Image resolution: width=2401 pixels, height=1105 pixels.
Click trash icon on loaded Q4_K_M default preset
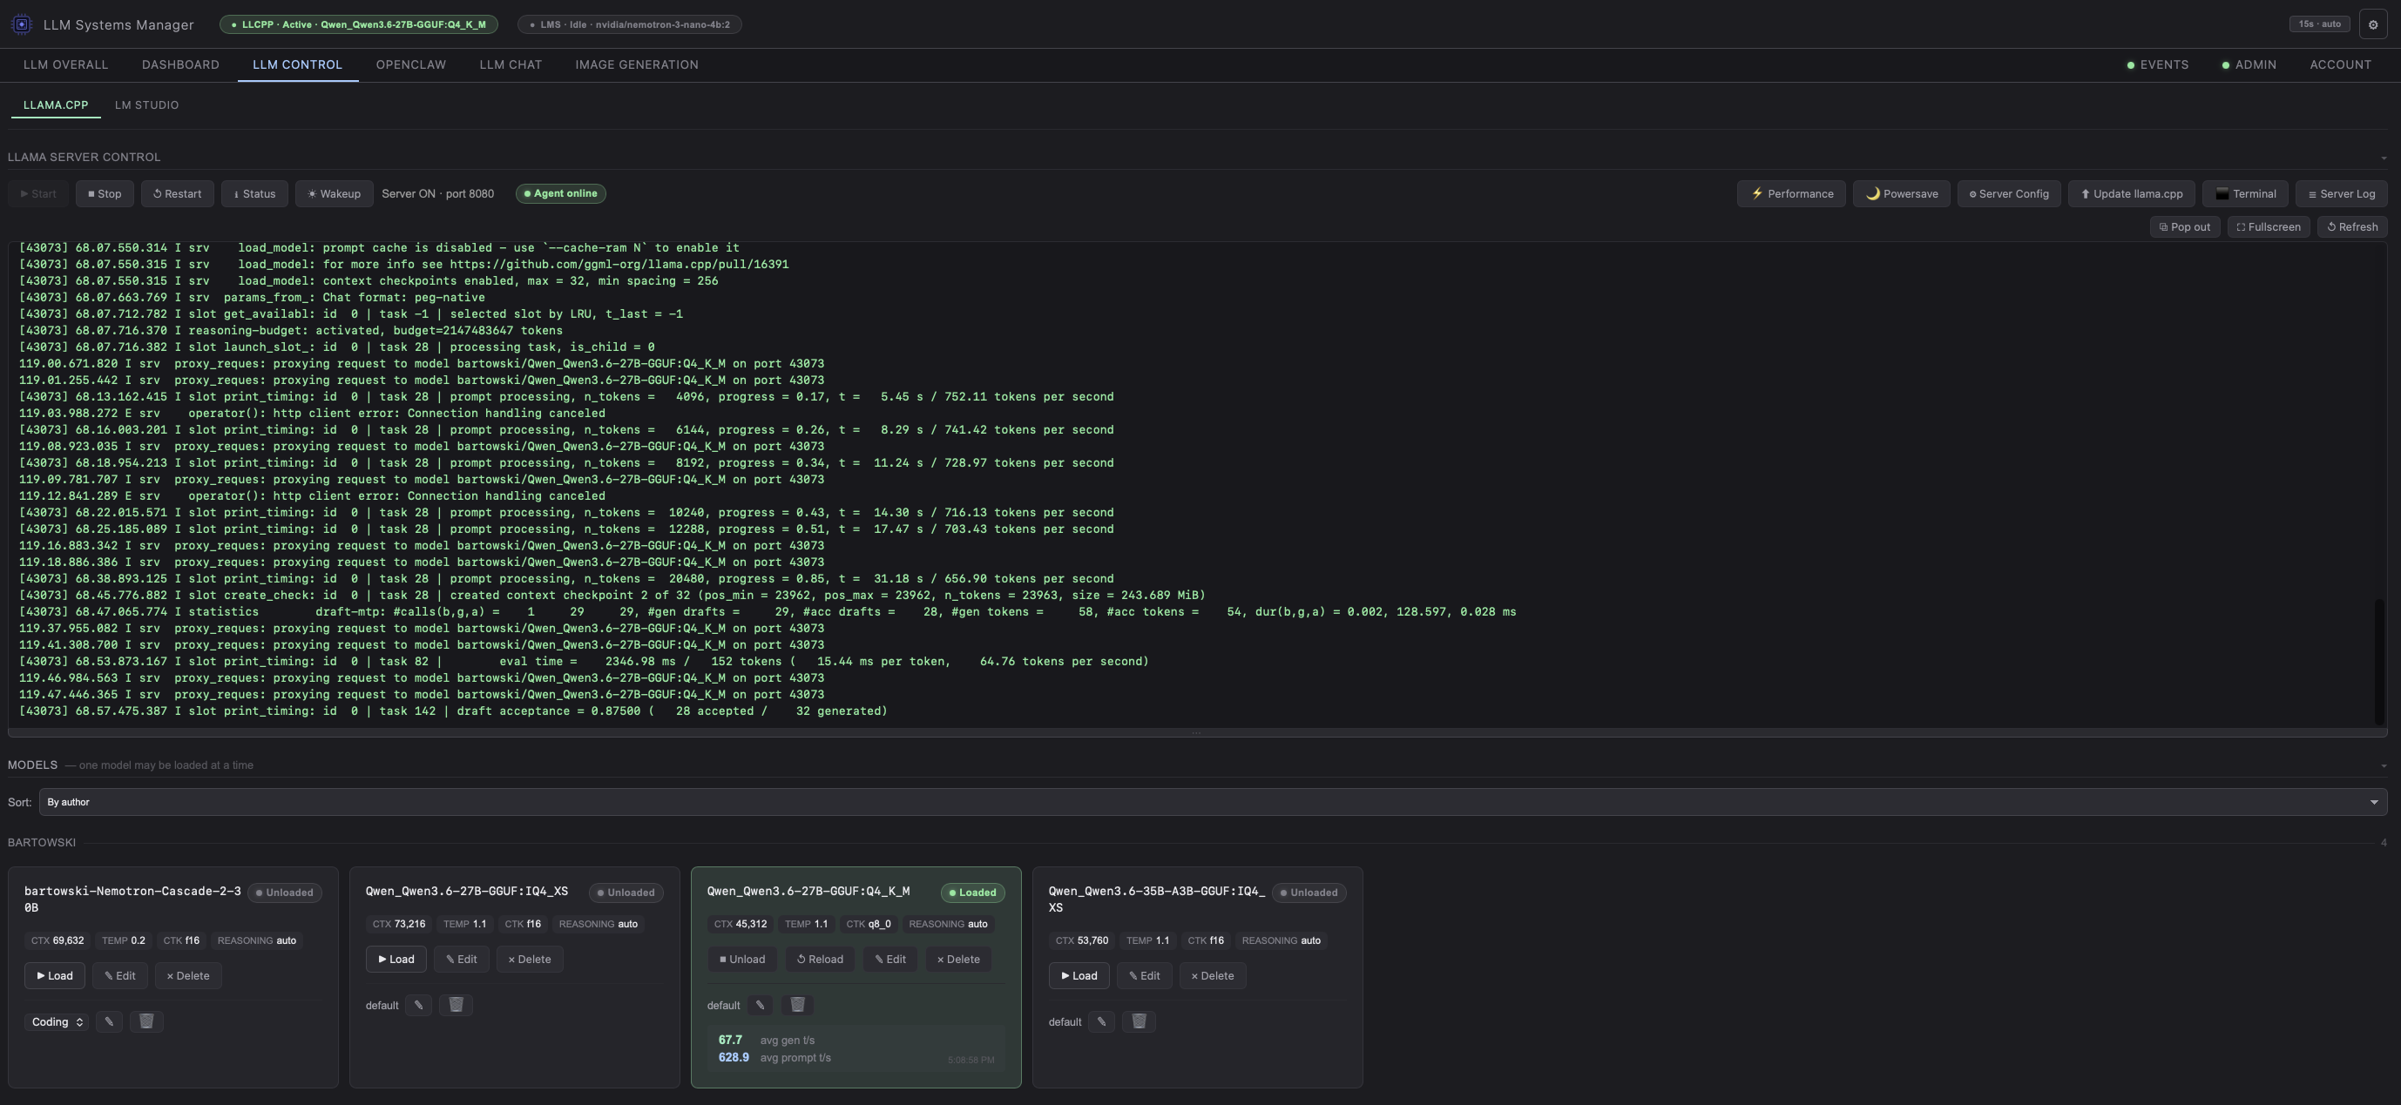coord(798,1004)
